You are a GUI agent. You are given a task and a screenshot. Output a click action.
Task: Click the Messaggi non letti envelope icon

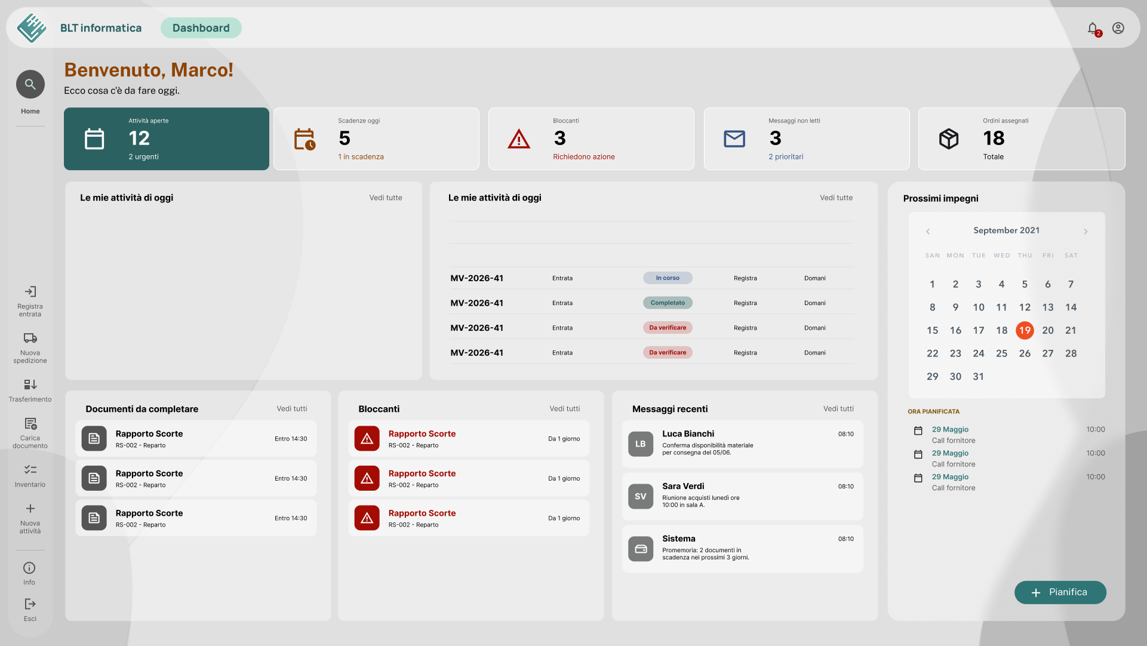734,139
